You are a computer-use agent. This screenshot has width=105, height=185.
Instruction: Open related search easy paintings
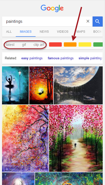click(32, 58)
